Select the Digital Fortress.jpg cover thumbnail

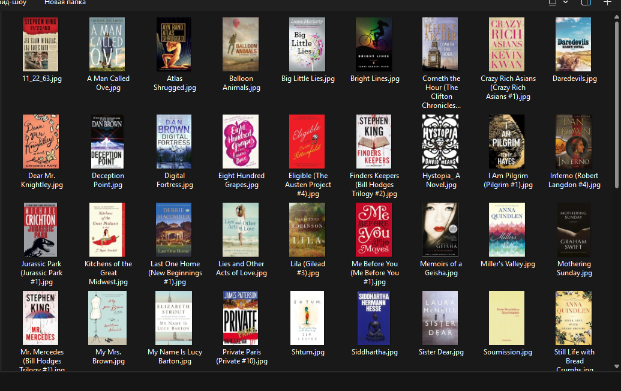point(174,142)
